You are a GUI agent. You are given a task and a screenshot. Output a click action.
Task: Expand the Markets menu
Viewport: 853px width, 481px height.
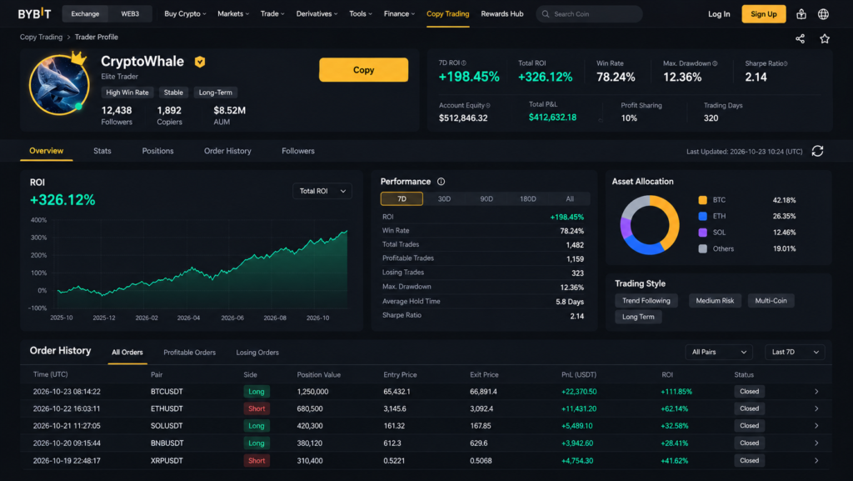233,14
